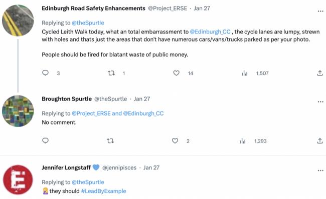View analytics showing 1,293 views
The image size is (326, 199).
click(243, 141)
